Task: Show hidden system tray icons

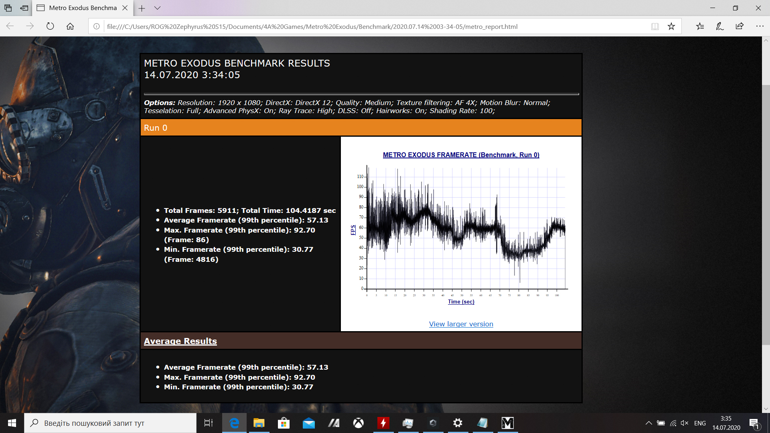Action: pos(648,423)
